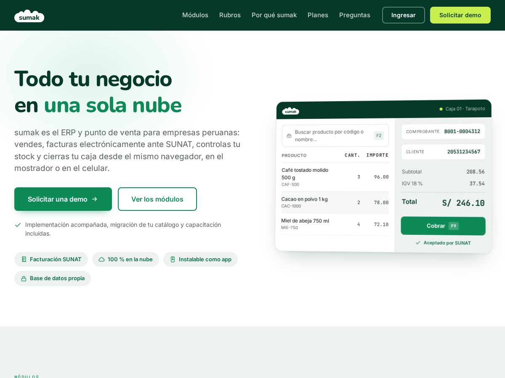Screen dimensions: 505x378
Task: Click the Facturación SUNAT pill
Action: [51, 259]
